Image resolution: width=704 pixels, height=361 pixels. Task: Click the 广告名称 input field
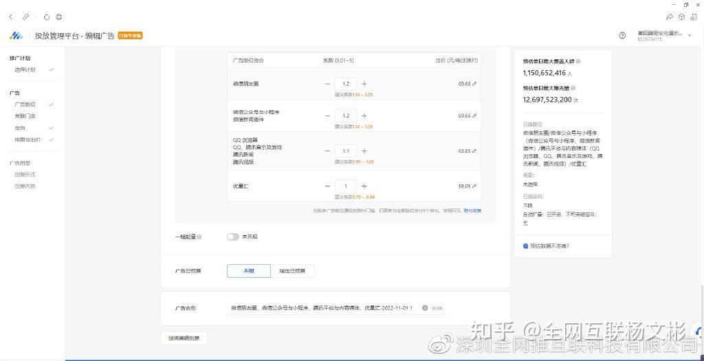click(x=337, y=308)
